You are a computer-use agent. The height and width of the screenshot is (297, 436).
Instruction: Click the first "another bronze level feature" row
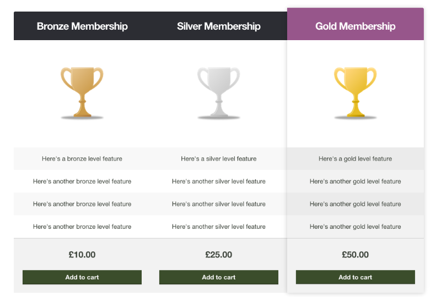(82, 182)
